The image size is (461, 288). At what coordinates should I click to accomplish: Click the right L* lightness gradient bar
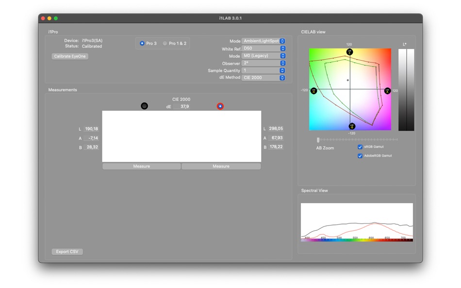411,90
